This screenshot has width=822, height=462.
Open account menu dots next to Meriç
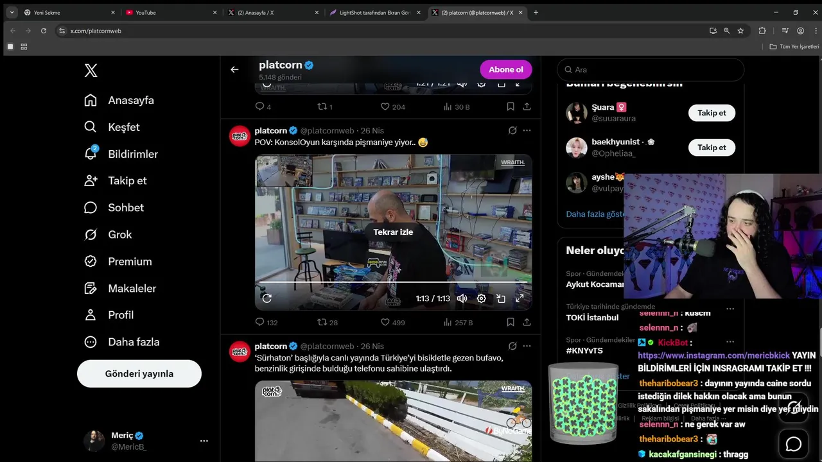(204, 441)
